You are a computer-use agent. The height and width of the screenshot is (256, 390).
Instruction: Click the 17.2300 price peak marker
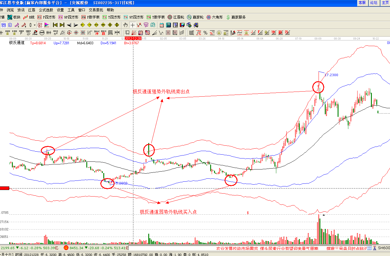(331, 75)
